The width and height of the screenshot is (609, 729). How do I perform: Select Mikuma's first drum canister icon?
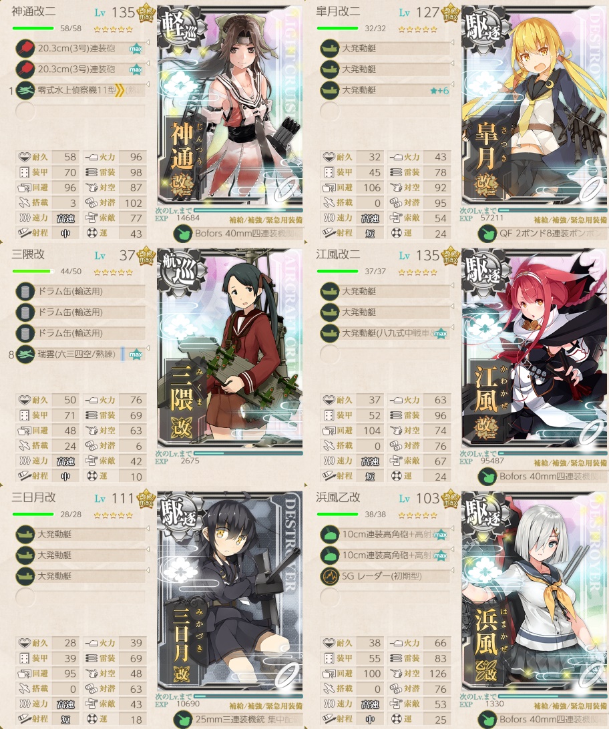pos(25,292)
